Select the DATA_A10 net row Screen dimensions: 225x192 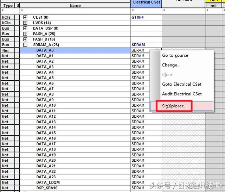coord(46,105)
